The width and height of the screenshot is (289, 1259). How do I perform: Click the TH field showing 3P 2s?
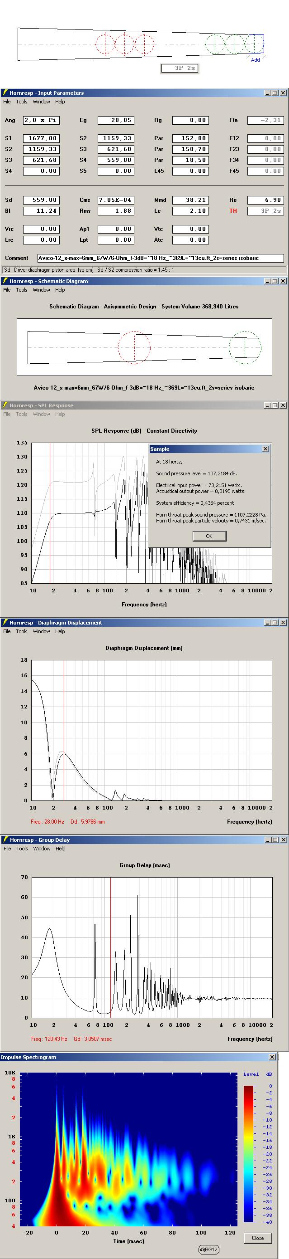(265, 211)
